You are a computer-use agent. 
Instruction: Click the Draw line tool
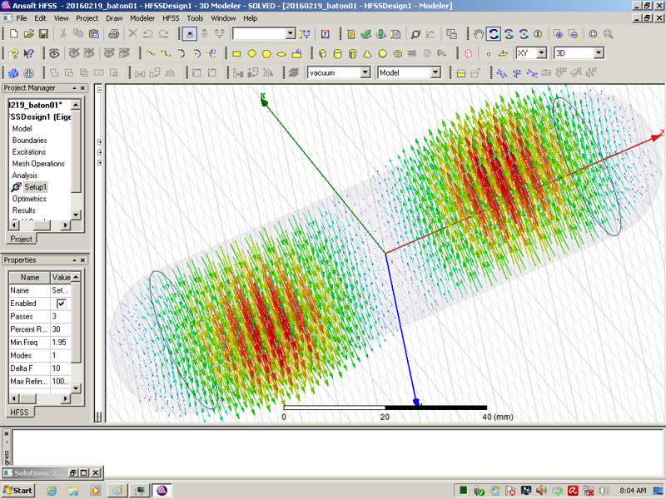click(x=151, y=53)
